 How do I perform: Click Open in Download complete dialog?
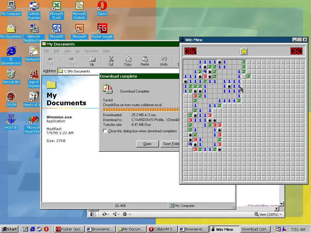tap(147, 144)
